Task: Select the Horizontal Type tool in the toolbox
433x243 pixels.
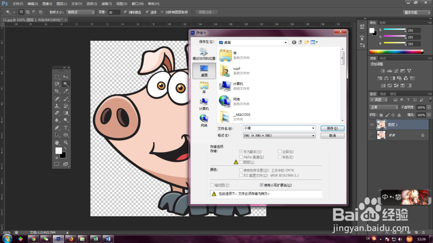Action: click(x=66, y=128)
